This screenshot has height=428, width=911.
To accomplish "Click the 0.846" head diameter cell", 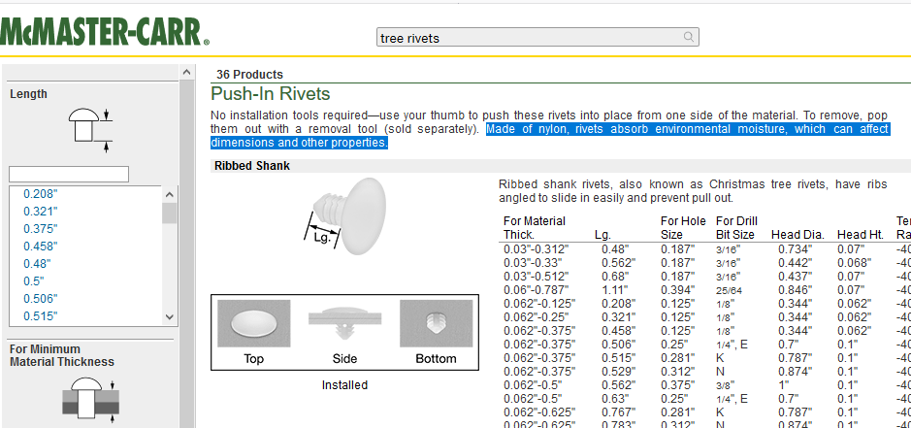I will click(x=796, y=289).
